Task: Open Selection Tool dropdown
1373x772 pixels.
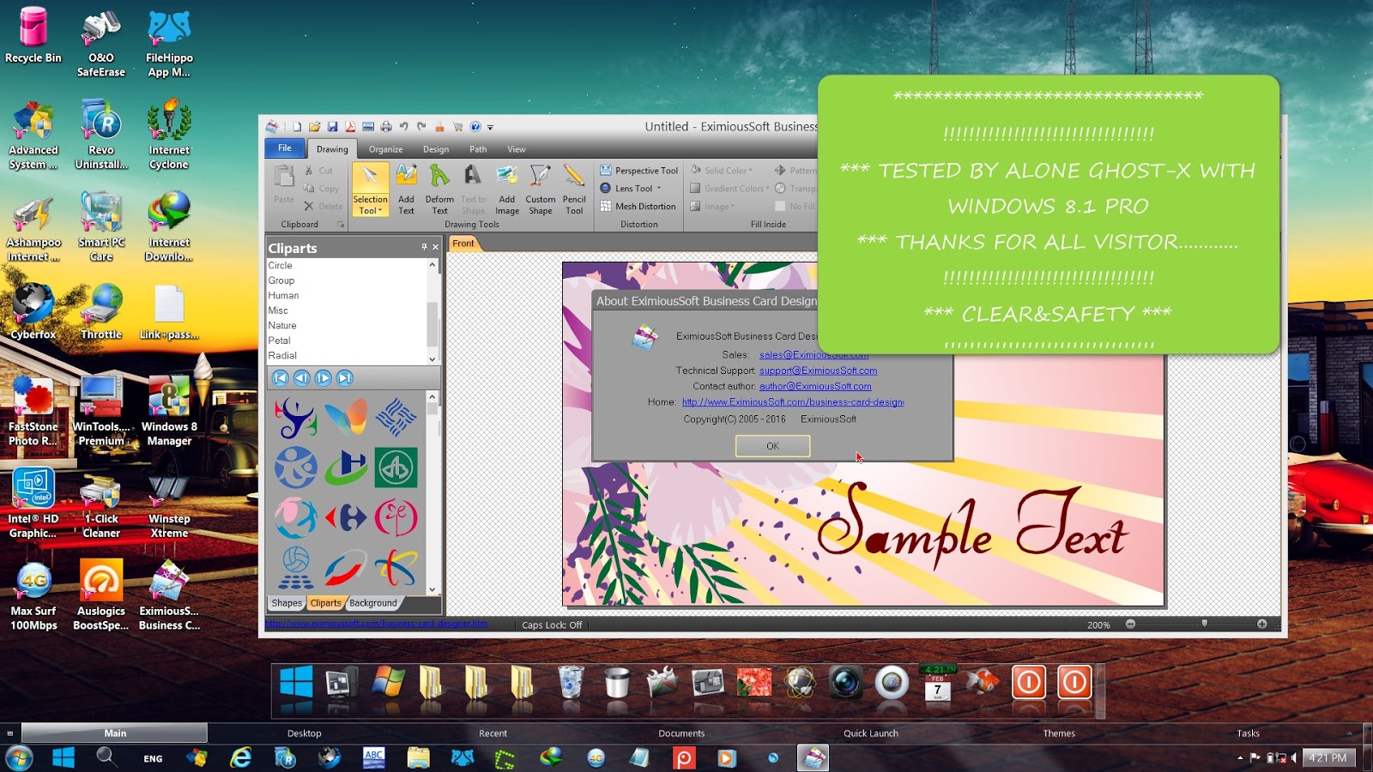Action: [370, 205]
